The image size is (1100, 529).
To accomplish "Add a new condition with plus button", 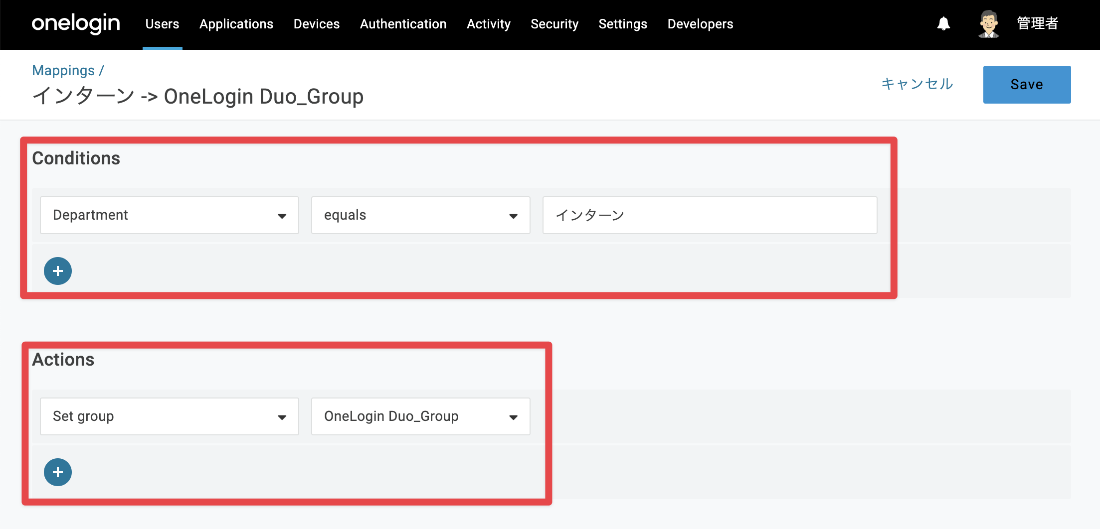I will (x=58, y=271).
